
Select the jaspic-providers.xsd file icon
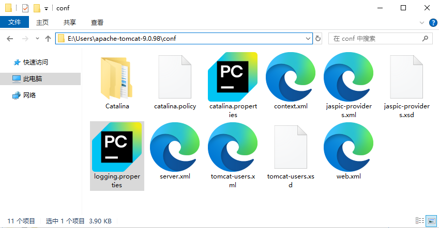point(406,77)
